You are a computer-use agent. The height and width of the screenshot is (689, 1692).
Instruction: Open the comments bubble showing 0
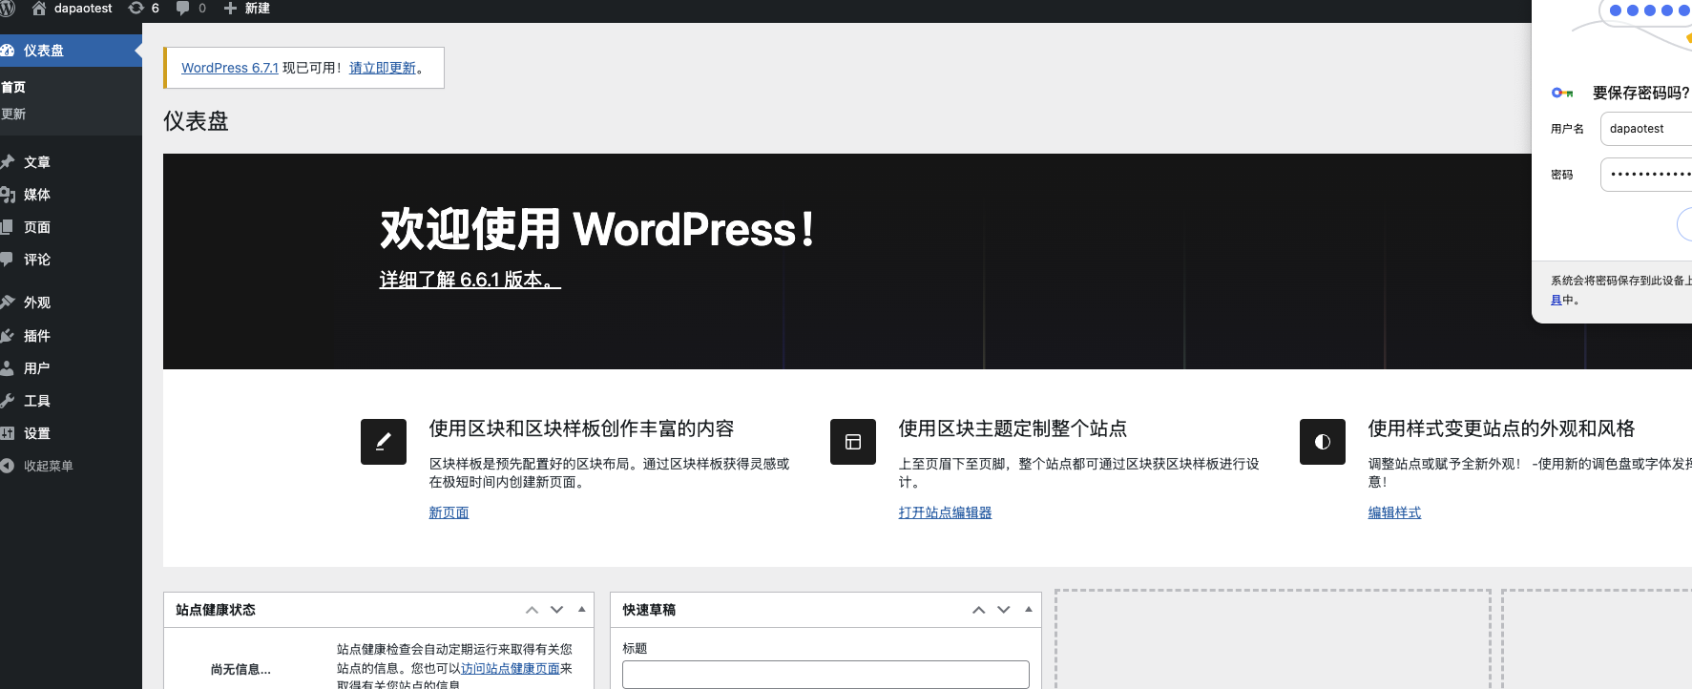[191, 9]
